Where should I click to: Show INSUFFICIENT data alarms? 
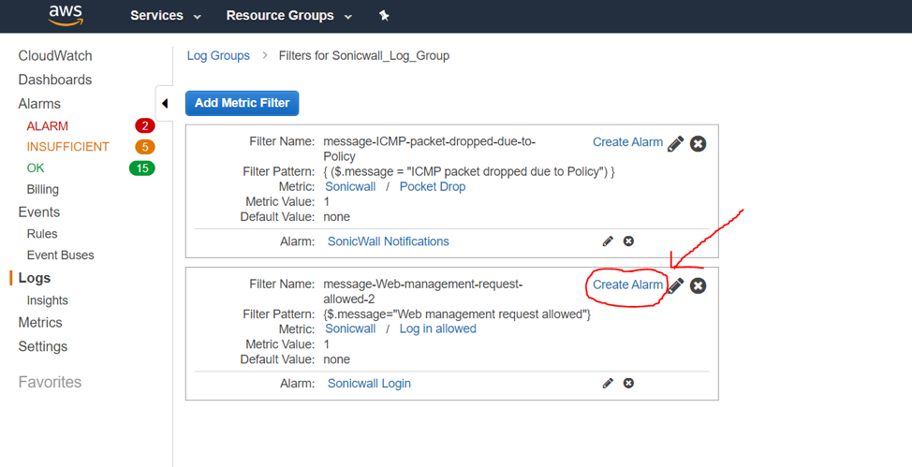point(68,147)
